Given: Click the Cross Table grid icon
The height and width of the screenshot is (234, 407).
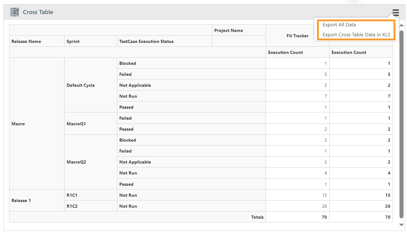Looking at the screenshot, I should [14, 12].
